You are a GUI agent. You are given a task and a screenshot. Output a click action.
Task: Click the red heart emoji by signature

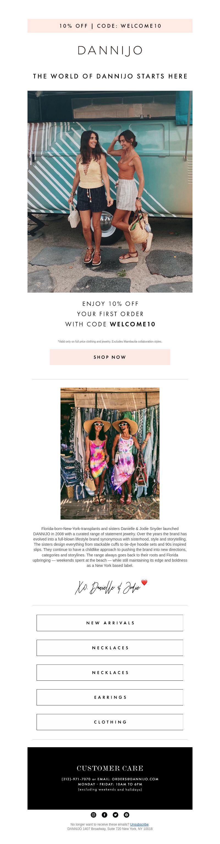point(144,582)
